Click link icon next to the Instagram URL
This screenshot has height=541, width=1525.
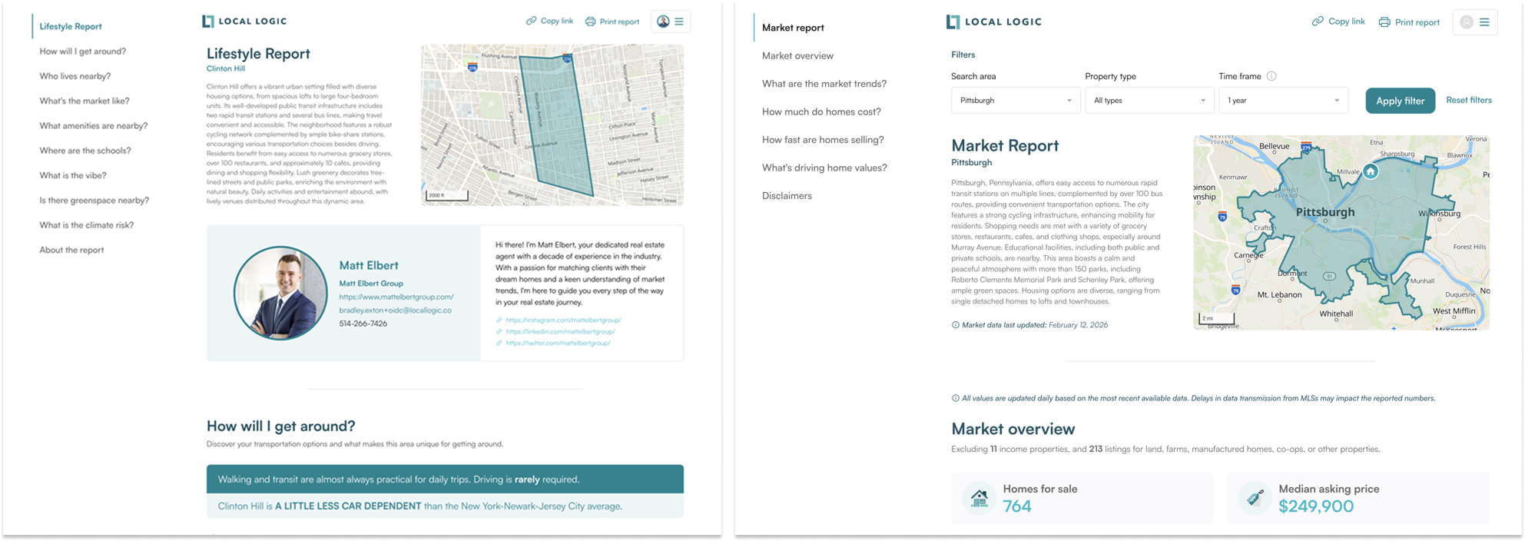tap(499, 320)
